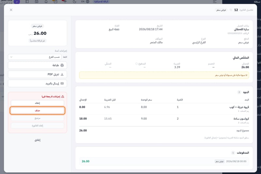Copy invoice number 12 with copy icon
The width and height of the screenshot is (261, 174).
231,10
